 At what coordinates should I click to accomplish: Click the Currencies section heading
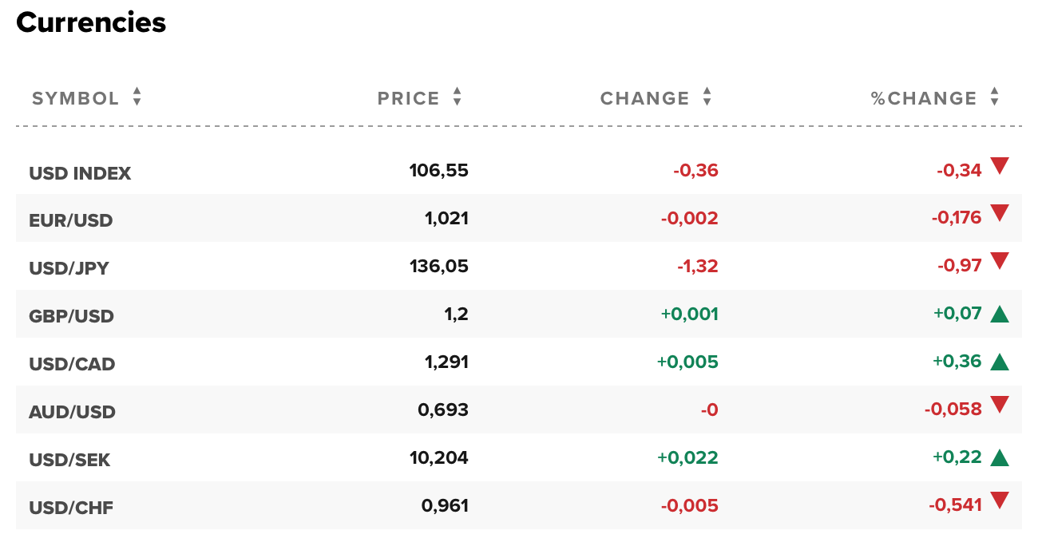pyautogui.click(x=91, y=22)
